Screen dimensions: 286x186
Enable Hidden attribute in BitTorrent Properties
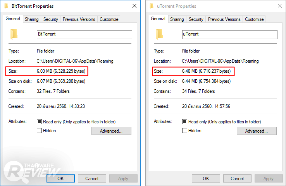pos(39,131)
